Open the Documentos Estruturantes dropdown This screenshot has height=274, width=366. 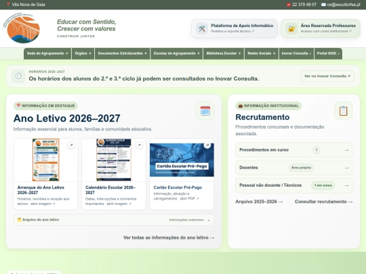[122, 53]
